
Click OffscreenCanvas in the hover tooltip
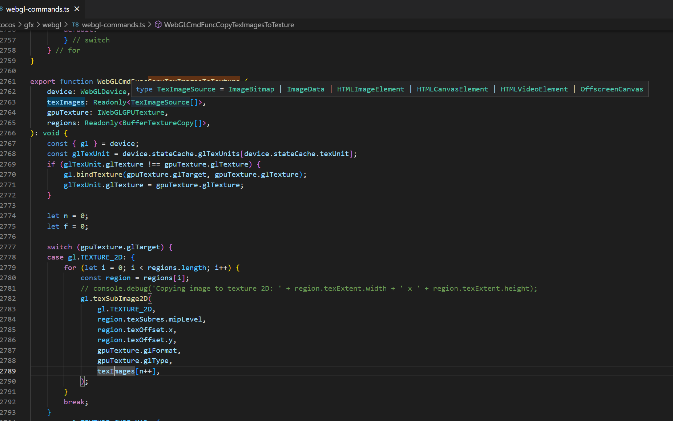612,89
